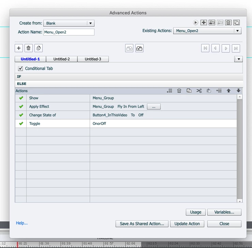Screen dimensions: 252x248
Task: Duplicate the action using the top right copy icon
Action: point(236,23)
